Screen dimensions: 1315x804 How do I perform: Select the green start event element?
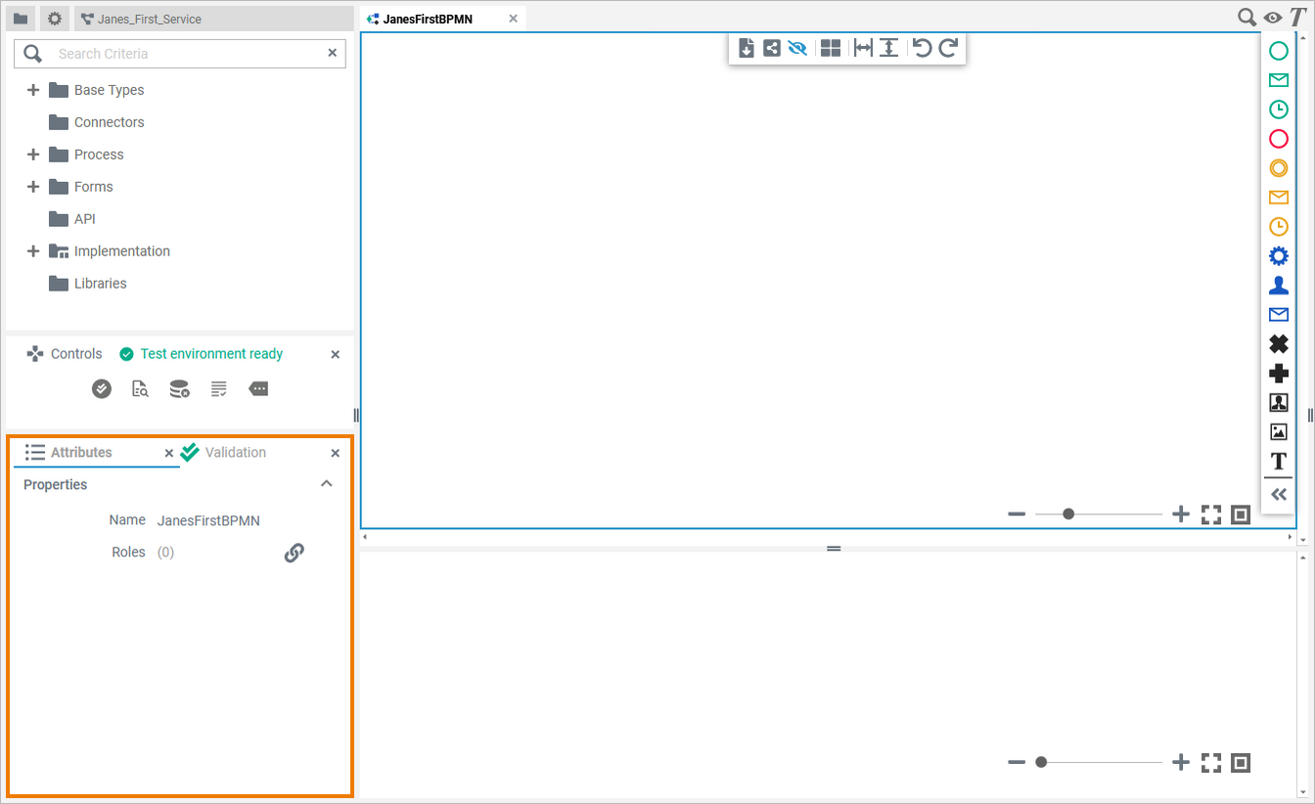(x=1278, y=50)
